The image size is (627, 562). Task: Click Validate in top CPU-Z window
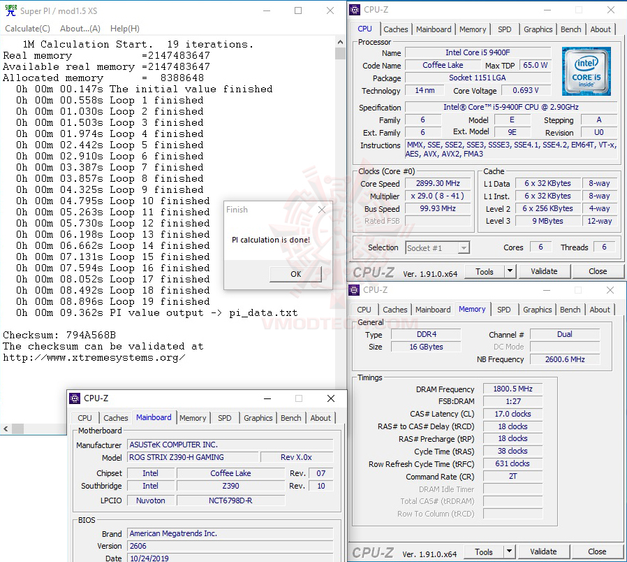click(x=544, y=271)
